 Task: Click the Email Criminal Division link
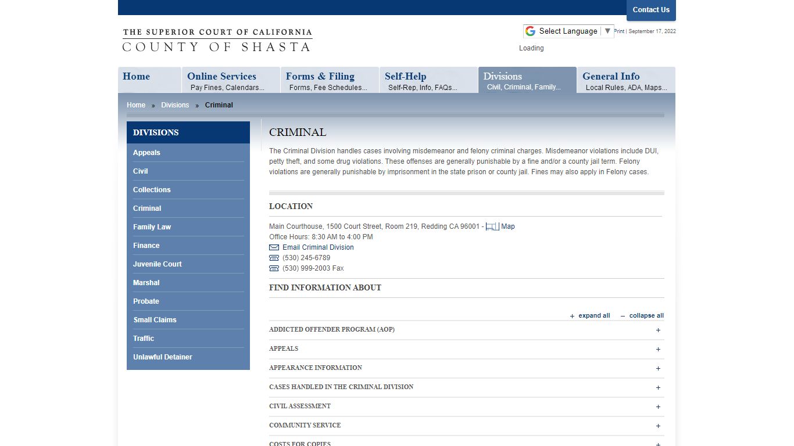pos(318,247)
